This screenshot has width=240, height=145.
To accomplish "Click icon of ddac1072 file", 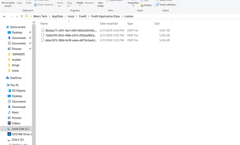I will click(43, 40).
